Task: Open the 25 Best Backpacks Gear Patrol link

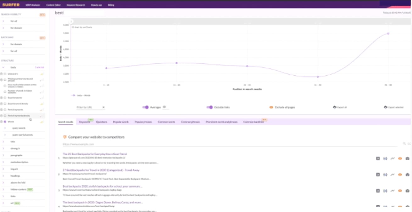Action: click(95, 154)
